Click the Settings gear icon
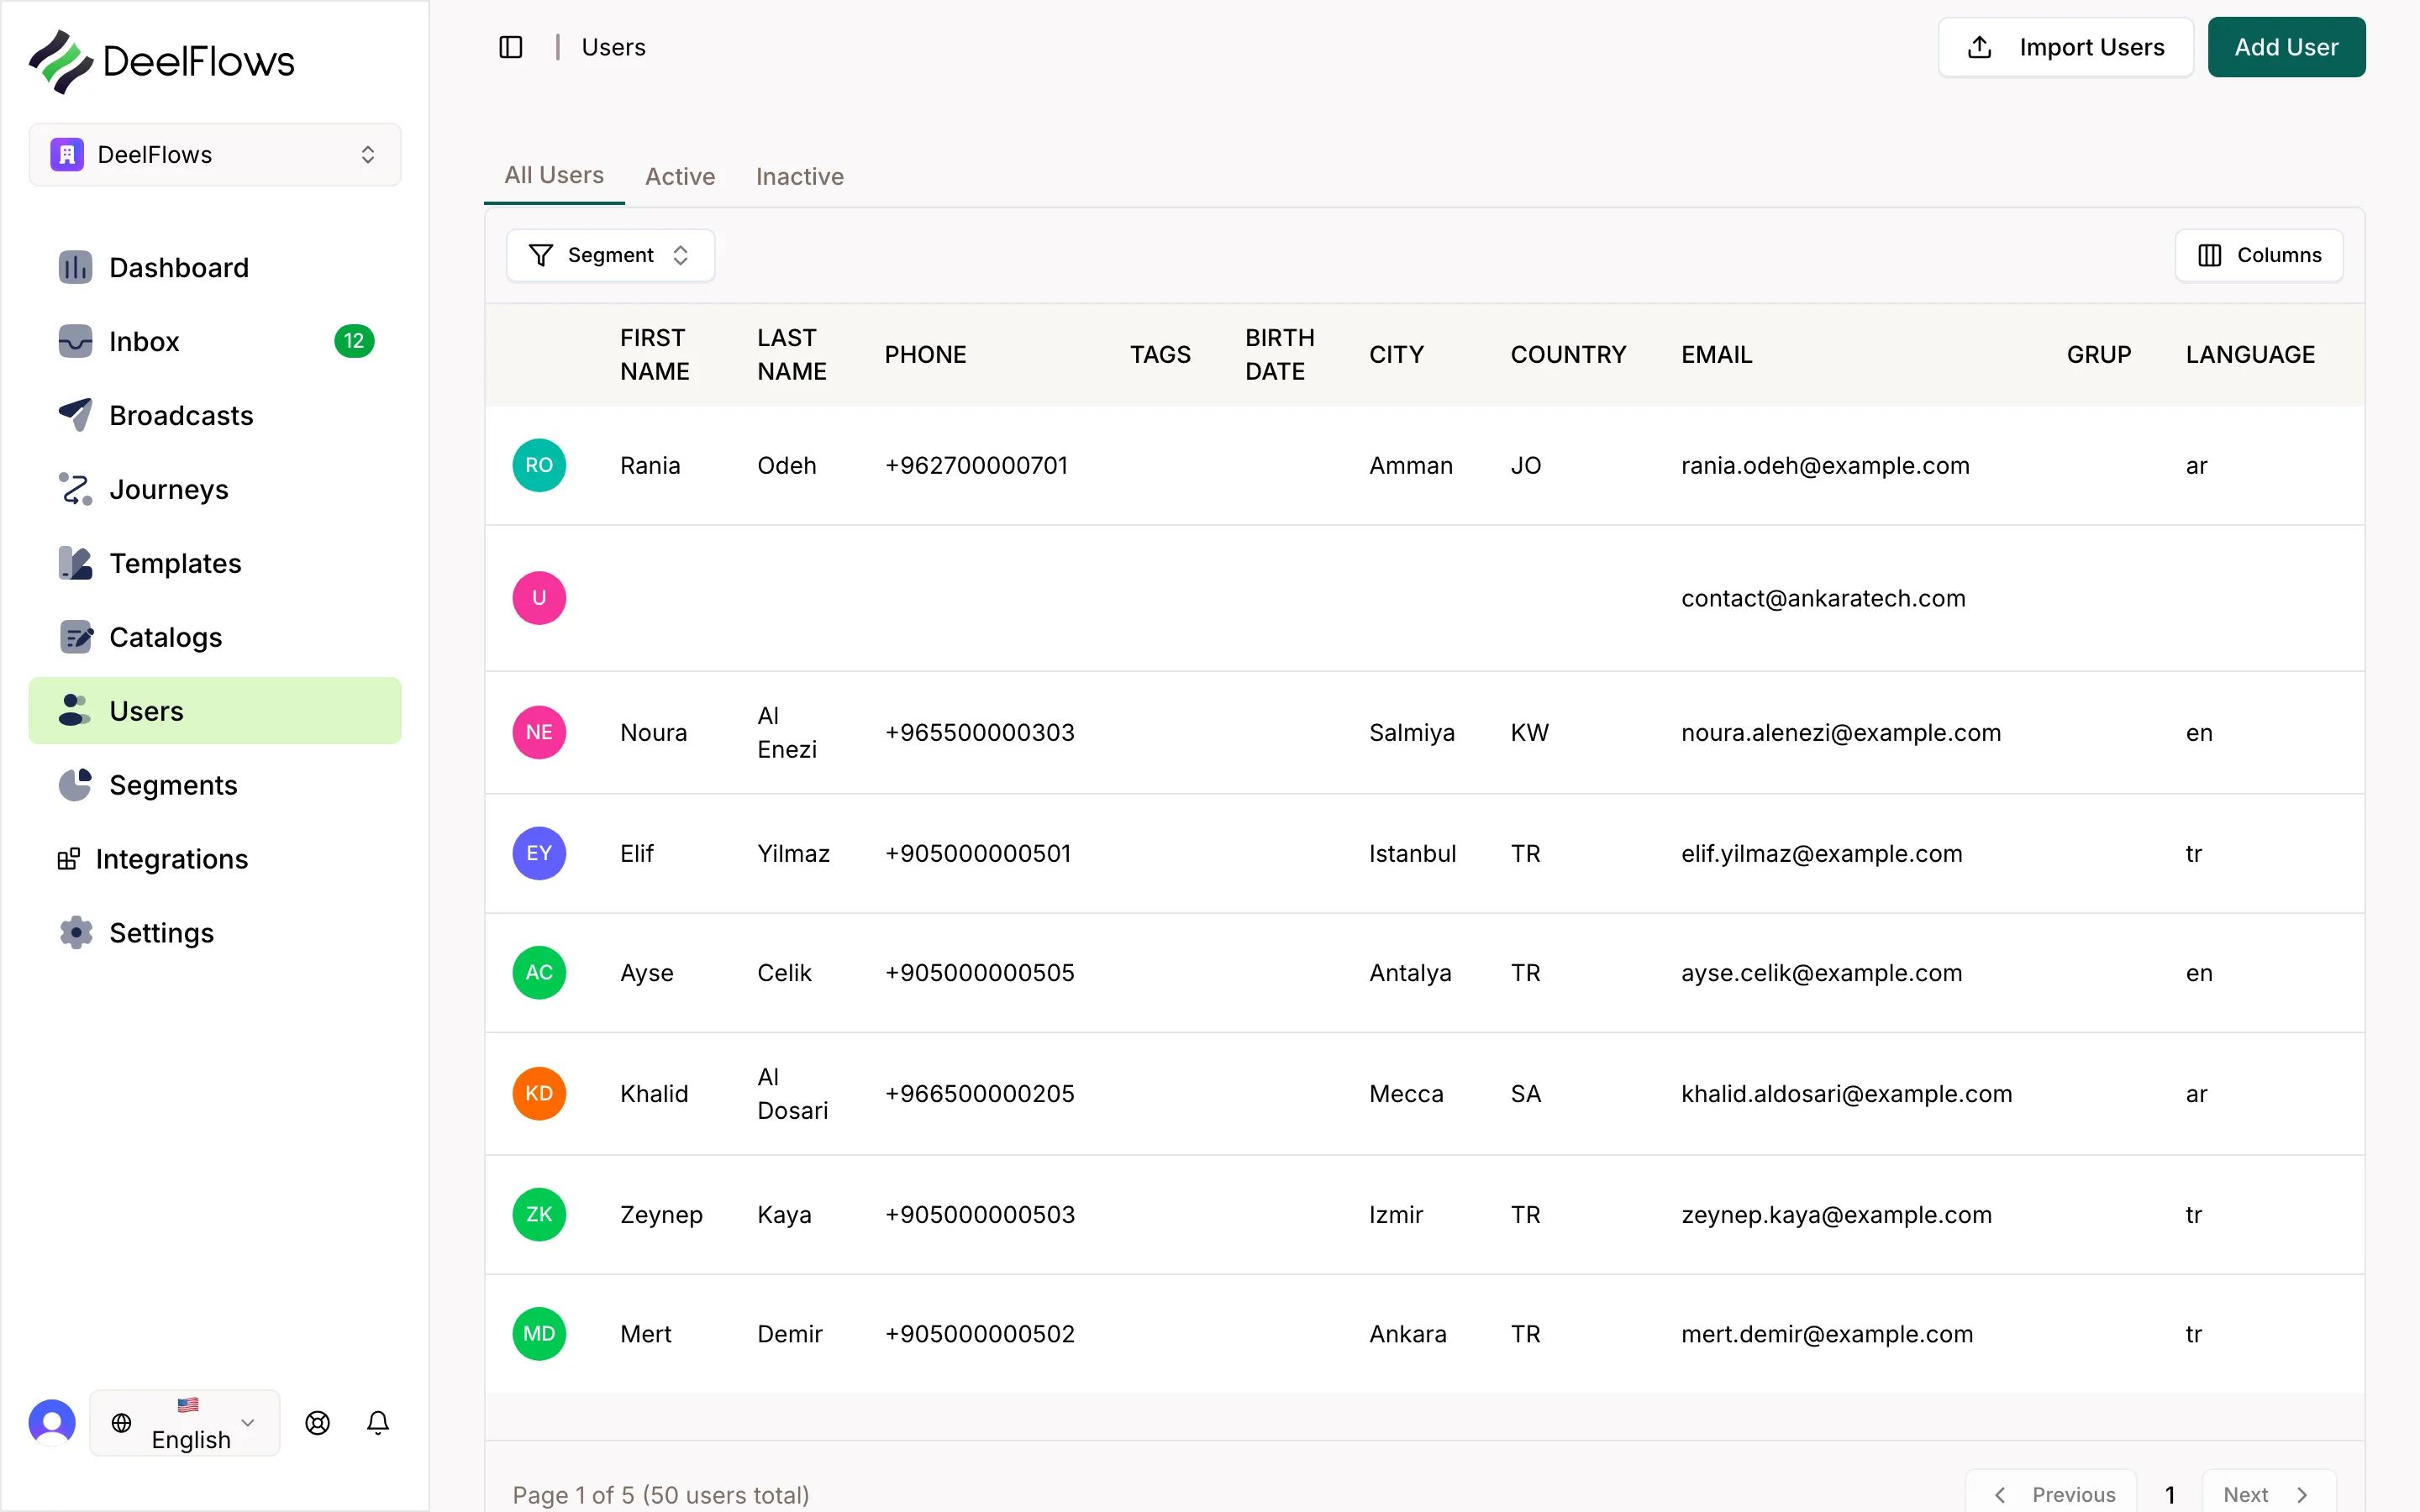 (x=75, y=933)
